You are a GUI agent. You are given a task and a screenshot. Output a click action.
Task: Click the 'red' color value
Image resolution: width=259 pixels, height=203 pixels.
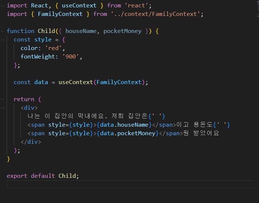[53, 48]
